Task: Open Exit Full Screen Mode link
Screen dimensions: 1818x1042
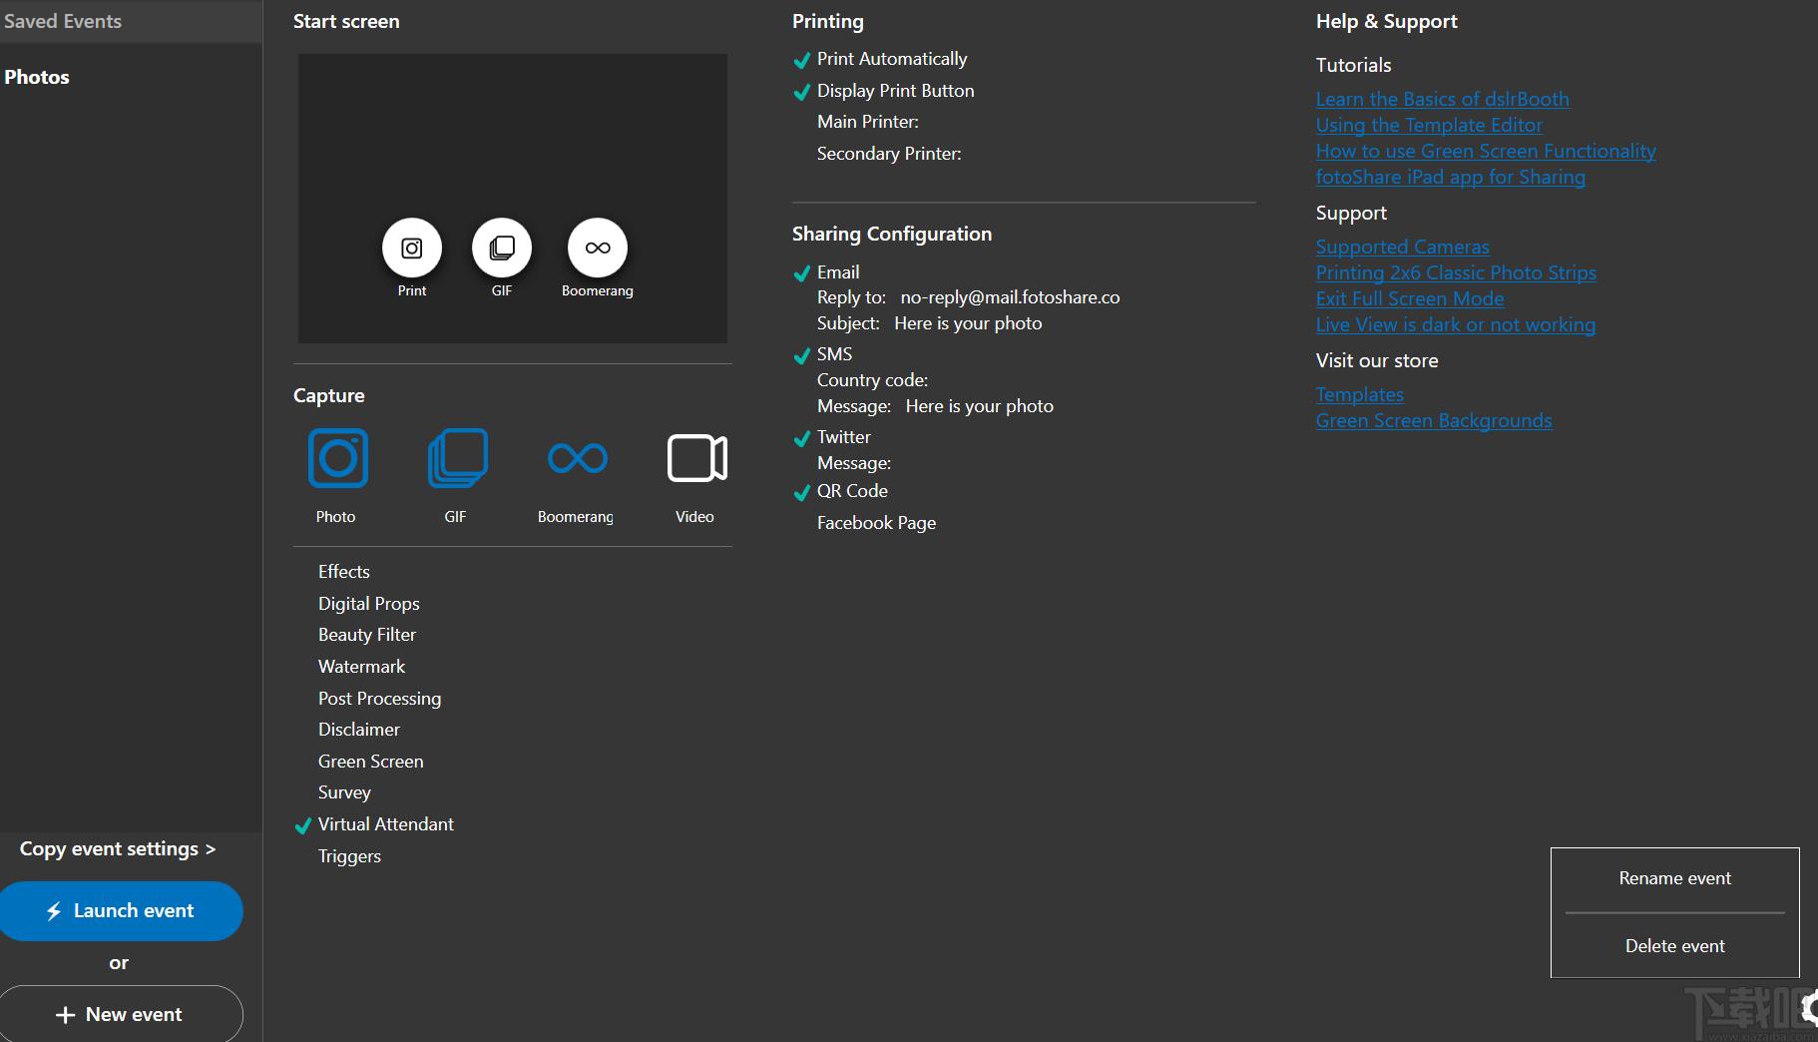Action: point(1409,298)
